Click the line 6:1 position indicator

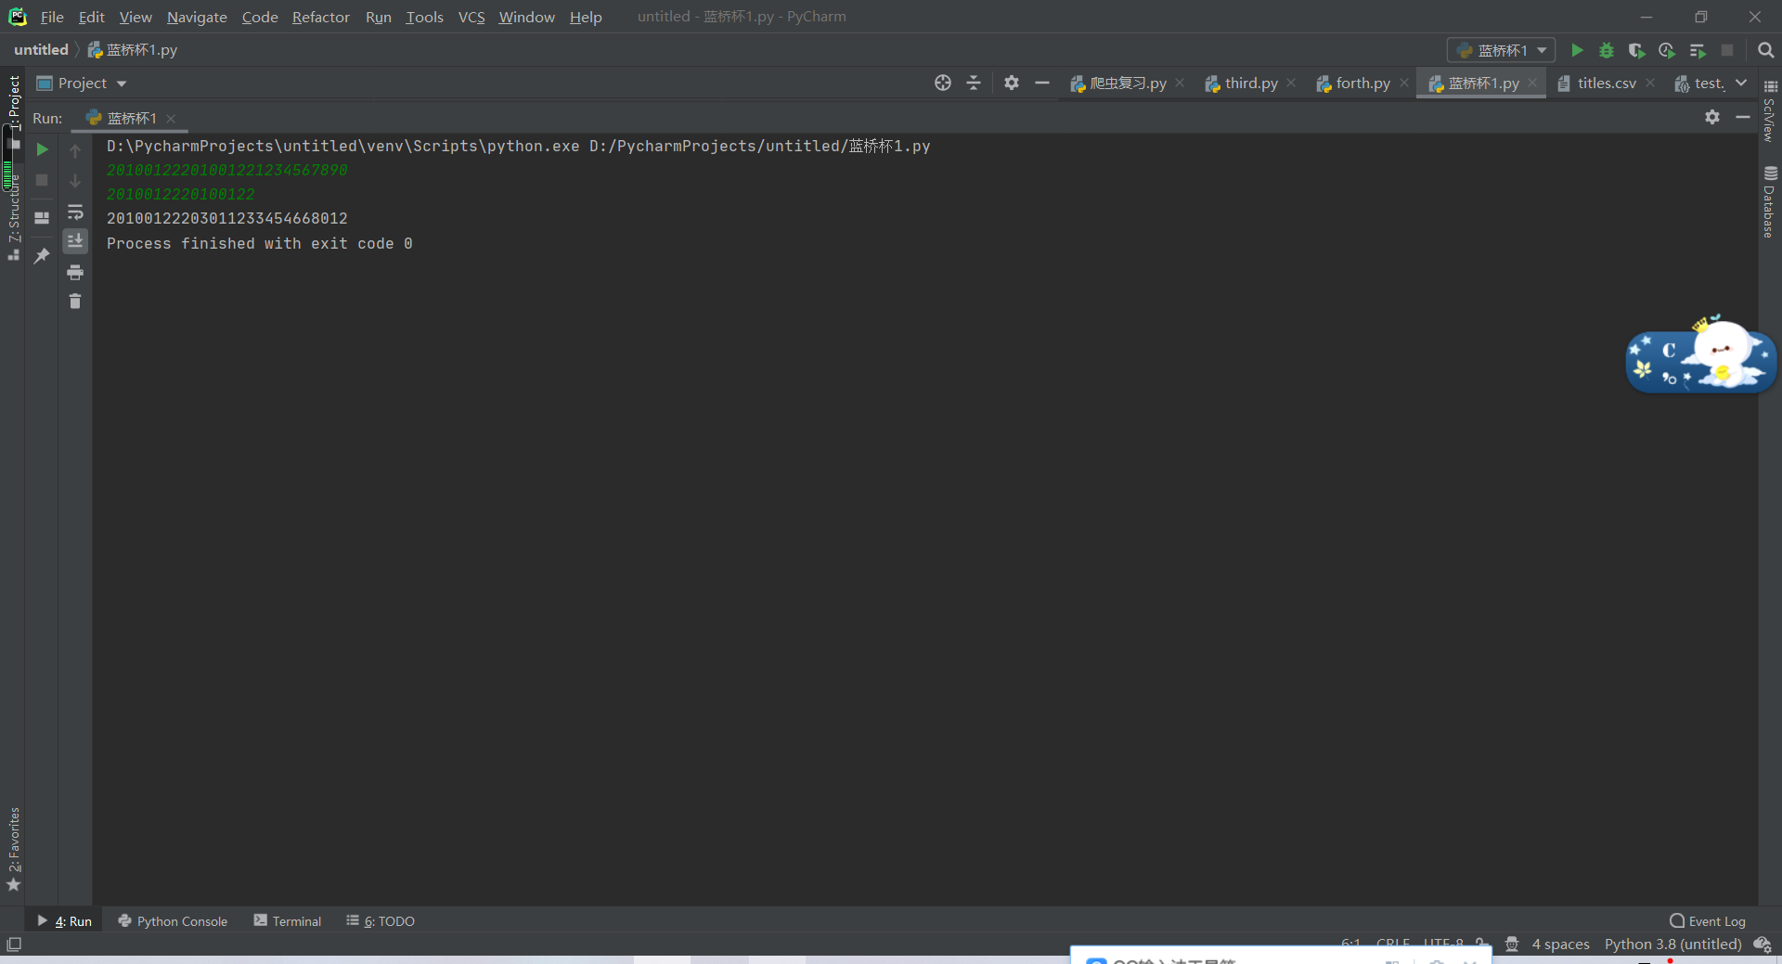point(1350,944)
